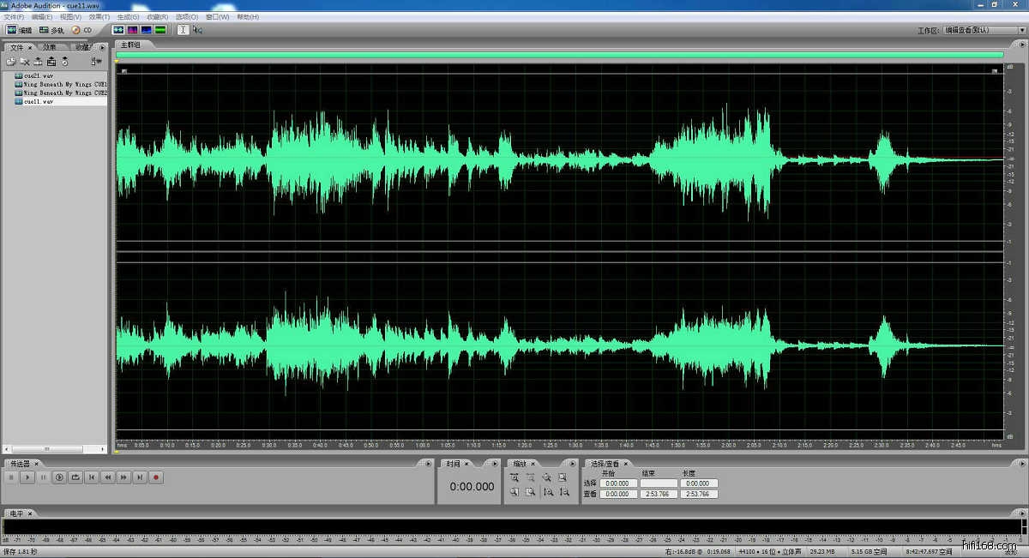The width and height of the screenshot is (1029, 558).
Task: Toggle loop playback in transport panel
Action: pyautogui.click(x=75, y=477)
